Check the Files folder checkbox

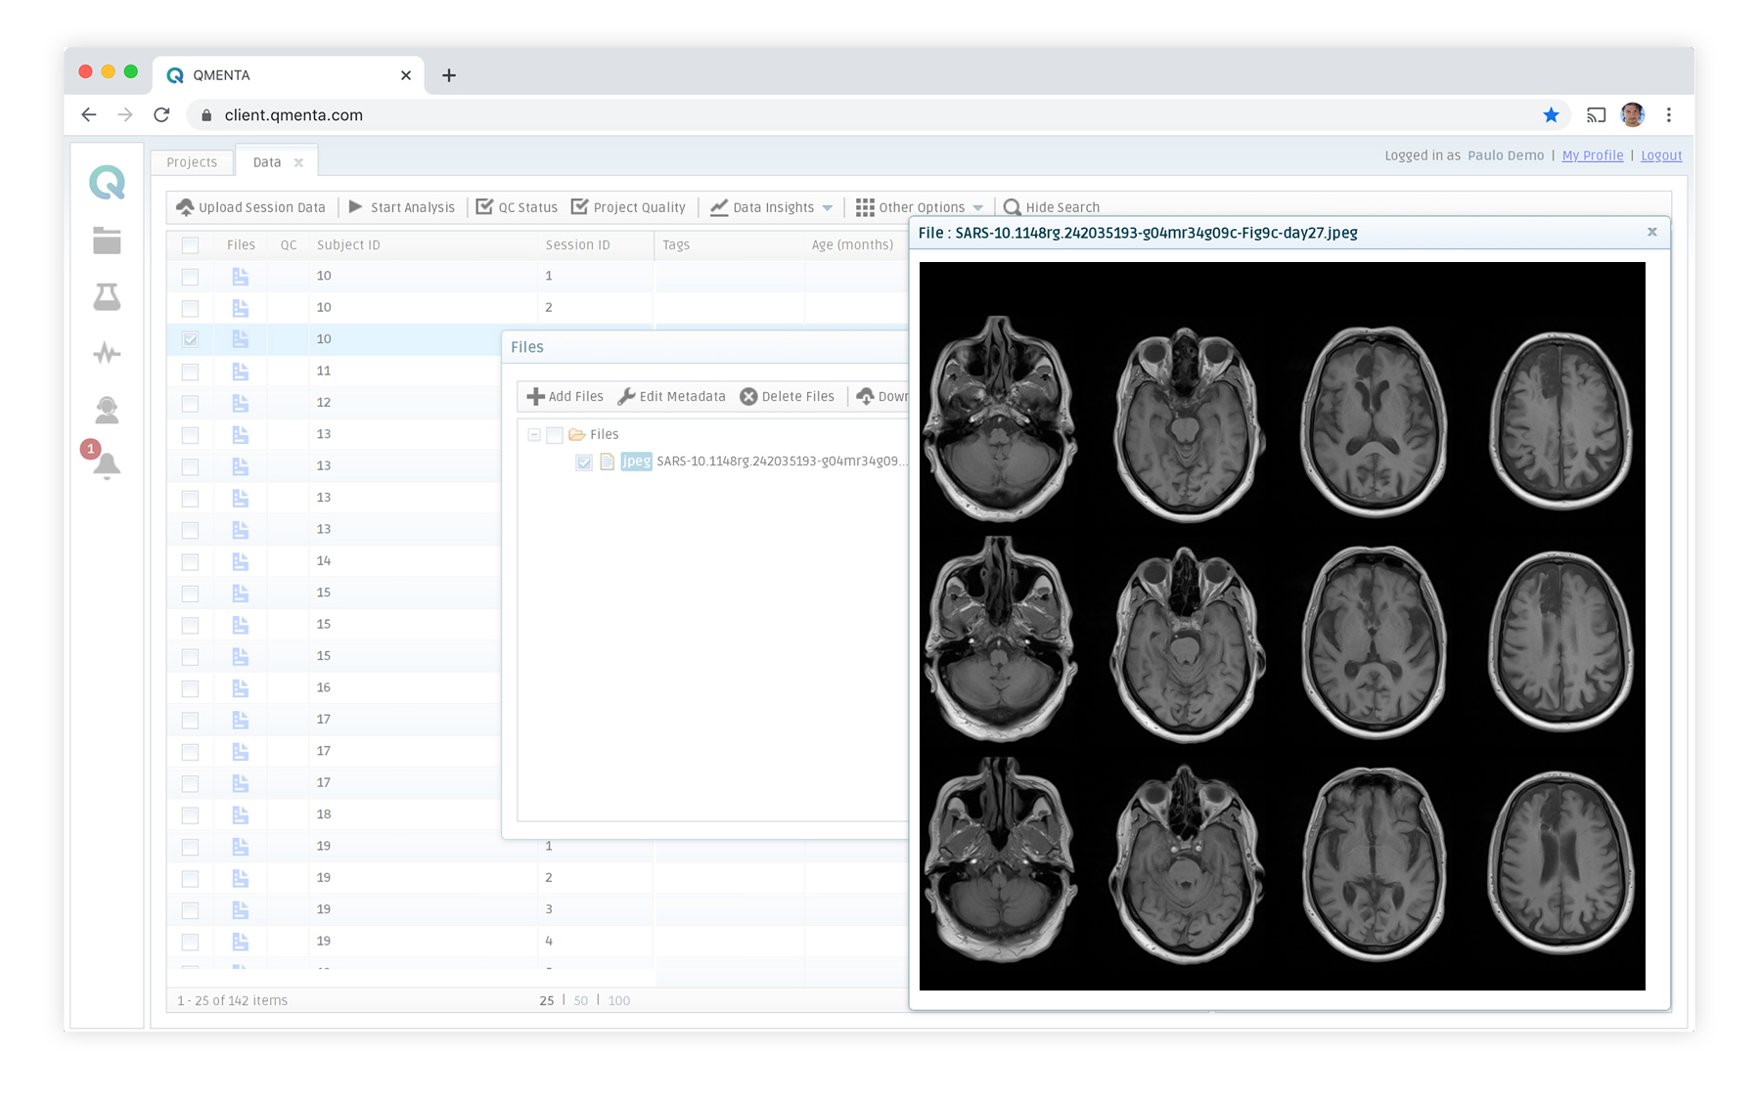pos(555,434)
